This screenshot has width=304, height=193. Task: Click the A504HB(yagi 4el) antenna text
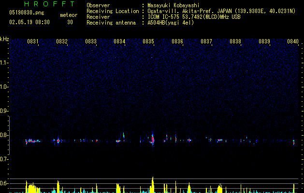coord(171,23)
